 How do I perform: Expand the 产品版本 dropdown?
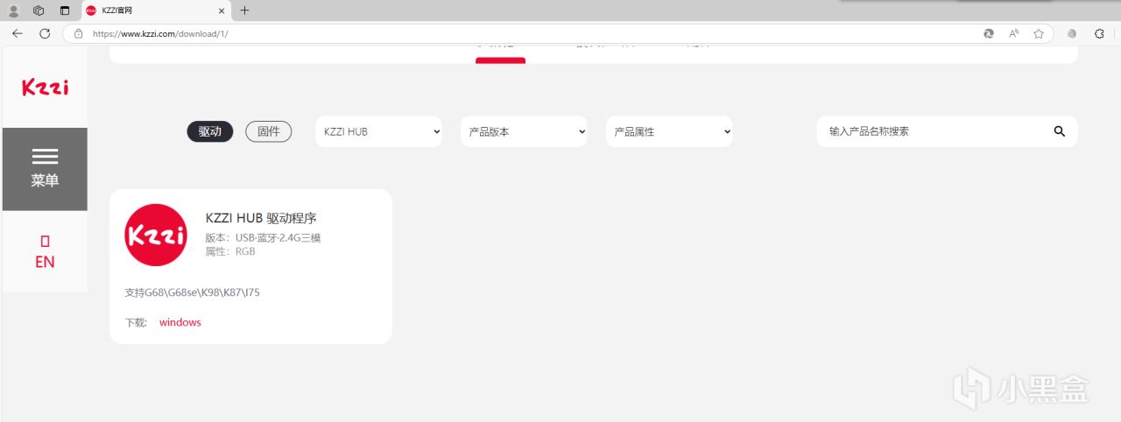pyautogui.click(x=524, y=131)
